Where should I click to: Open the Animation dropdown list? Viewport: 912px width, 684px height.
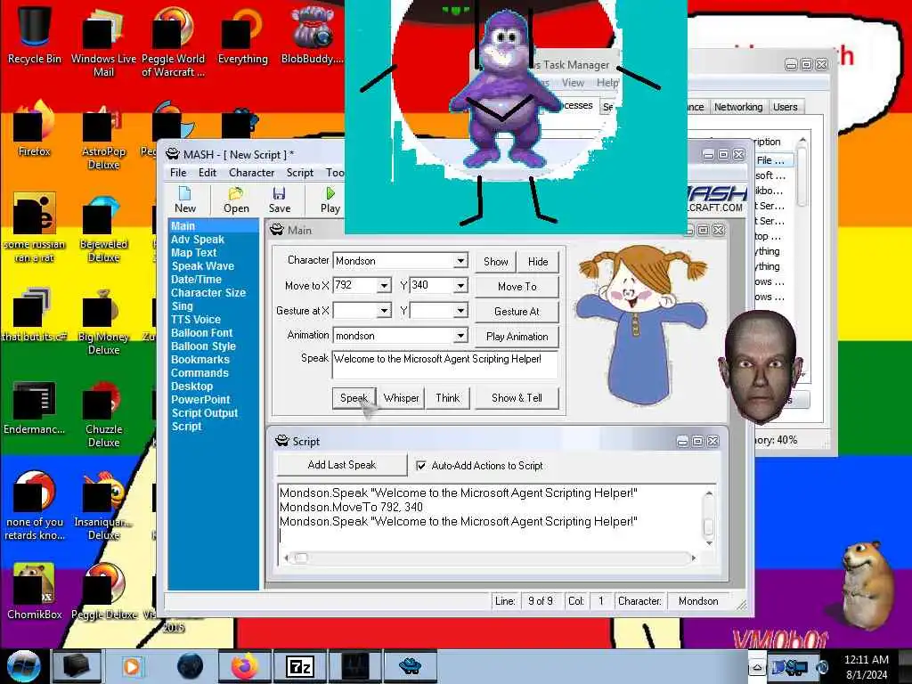coord(460,336)
